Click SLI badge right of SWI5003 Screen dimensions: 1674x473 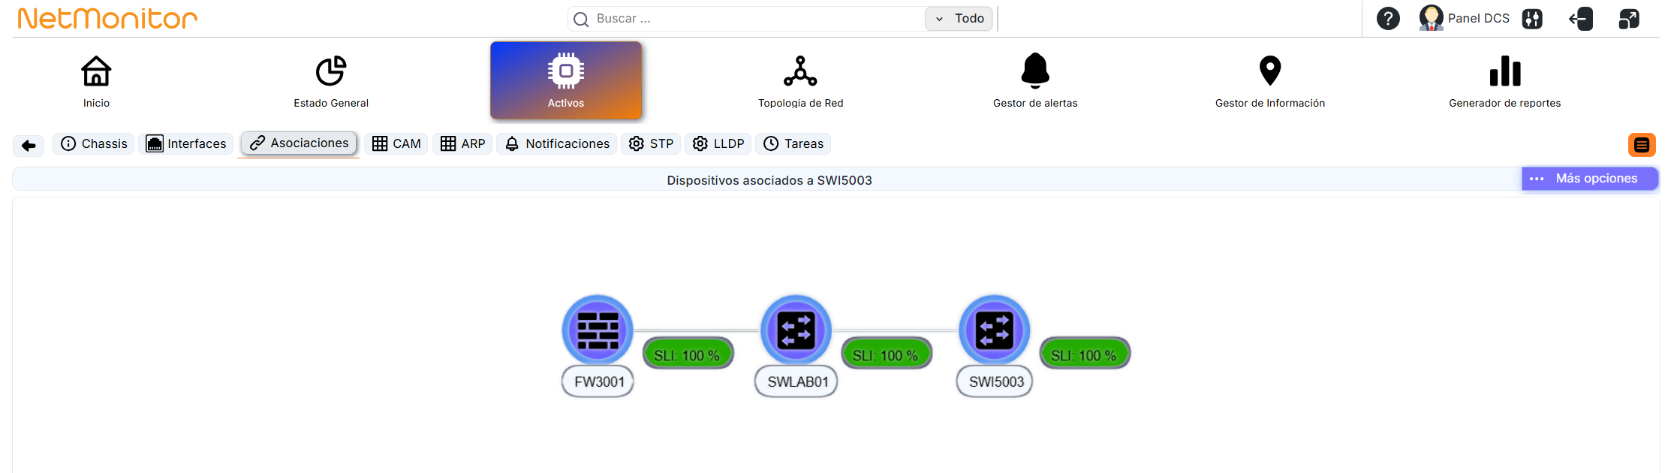(1085, 354)
